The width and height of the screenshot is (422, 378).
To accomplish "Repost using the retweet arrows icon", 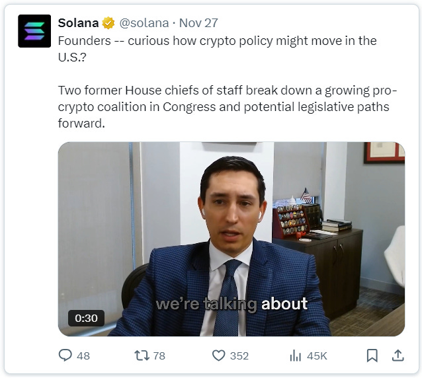I will [142, 355].
